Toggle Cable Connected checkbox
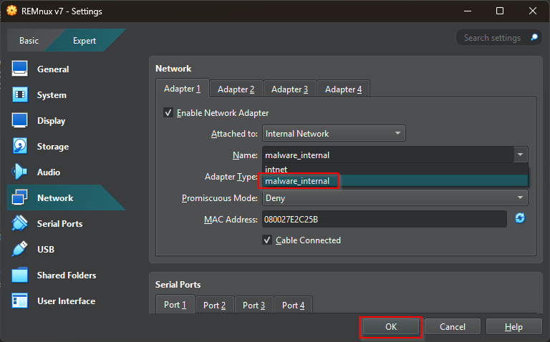The height and width of the screenshot is (342, 550). pos(267,240)
